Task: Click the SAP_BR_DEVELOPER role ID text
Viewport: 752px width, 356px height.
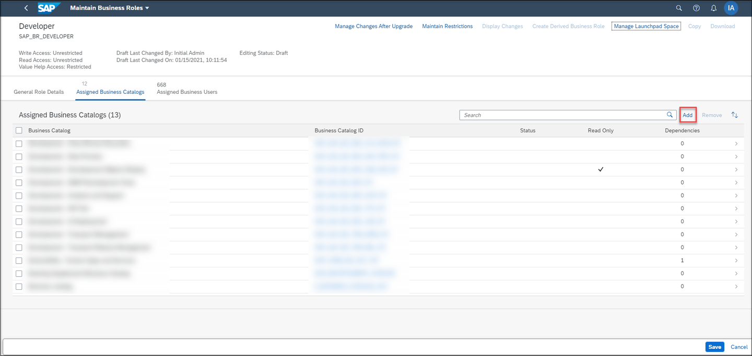Action: click(x=46, y=36)
